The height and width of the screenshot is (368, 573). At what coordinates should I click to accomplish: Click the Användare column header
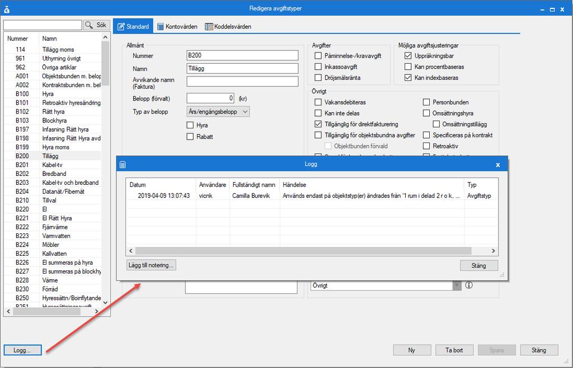pos(213,185)
